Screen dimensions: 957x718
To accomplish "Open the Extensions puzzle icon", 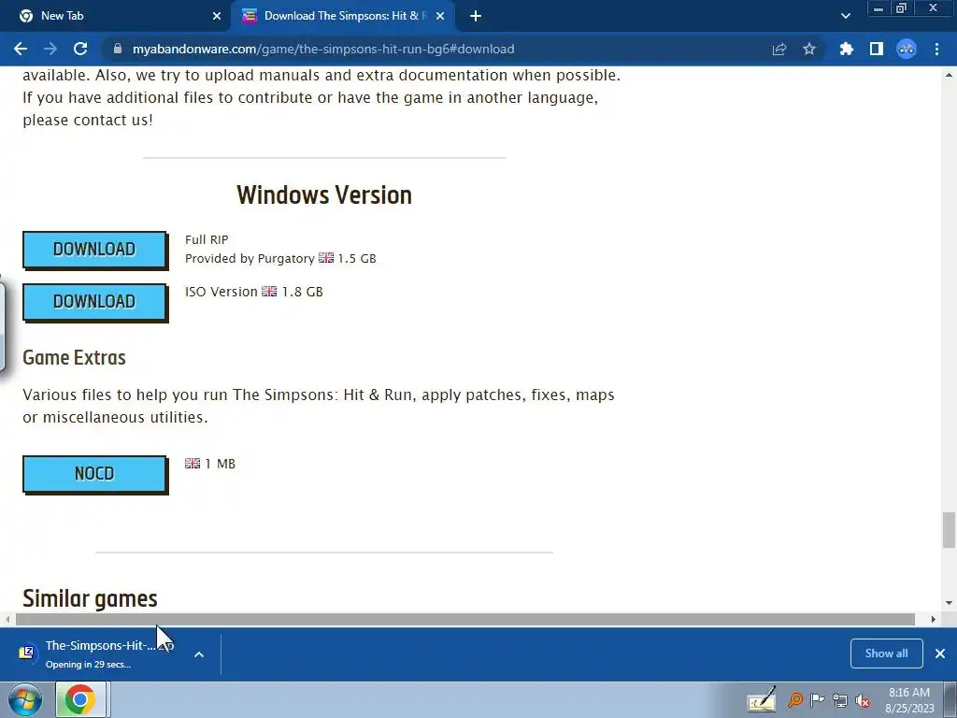I will tap(846, 49).
